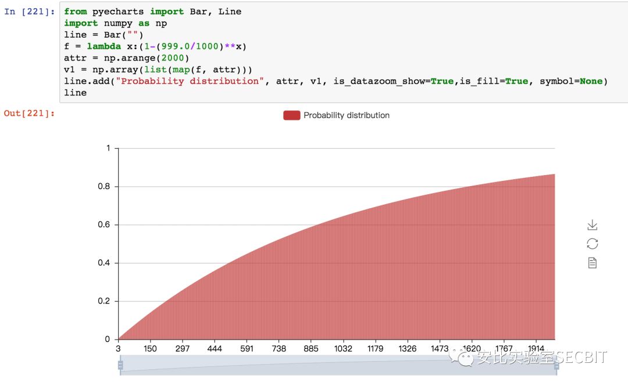Click the line.add call code line
Image resolution: width=628 pixels, height=385 pixels.
point(336,81)
